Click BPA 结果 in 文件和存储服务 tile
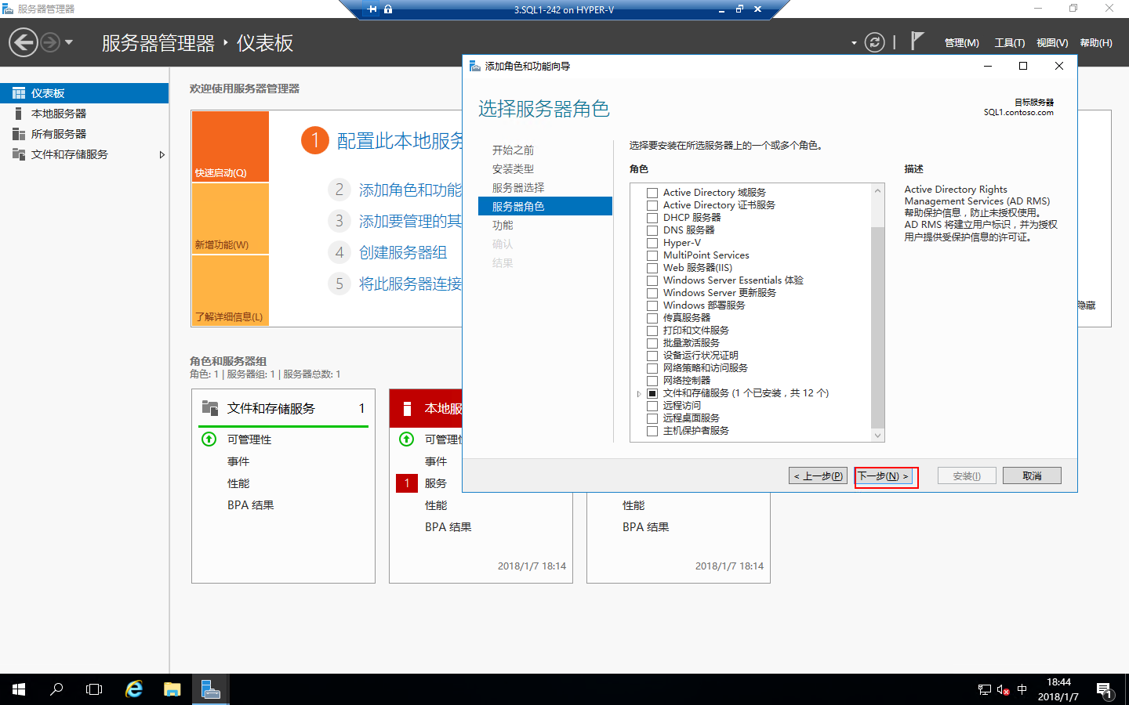1129x705 pixels. [x=250, y=505]
